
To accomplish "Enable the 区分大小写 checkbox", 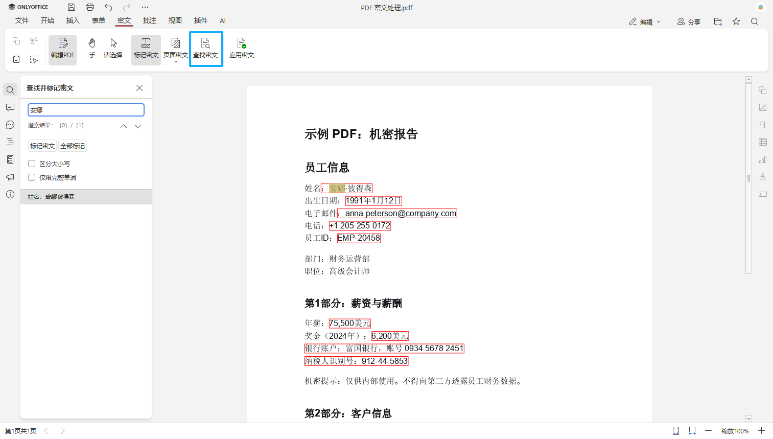I will click(32, 164).
